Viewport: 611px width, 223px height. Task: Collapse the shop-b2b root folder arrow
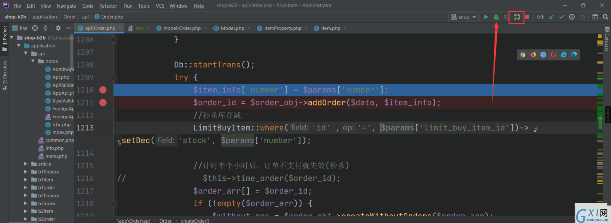pyautogui.click(x=12, y=37)
